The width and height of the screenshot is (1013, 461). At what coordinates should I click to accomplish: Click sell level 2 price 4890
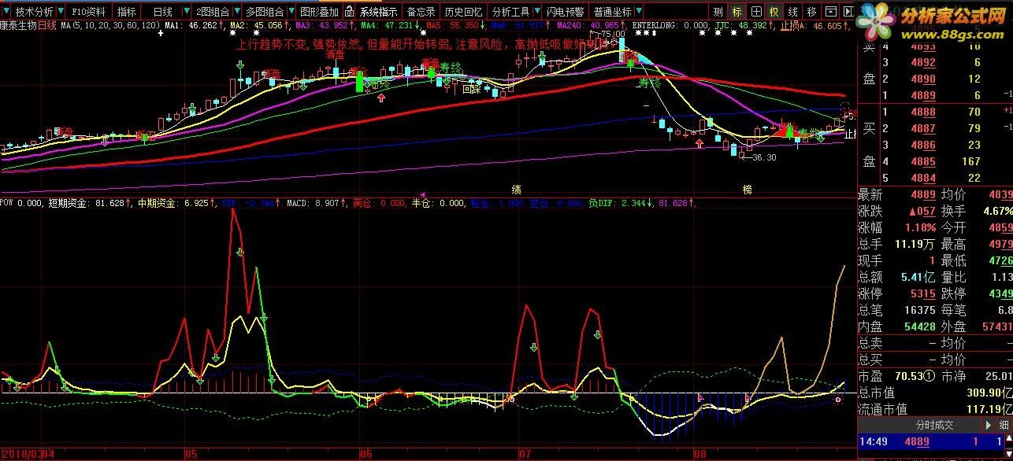(x=923, y=79)
